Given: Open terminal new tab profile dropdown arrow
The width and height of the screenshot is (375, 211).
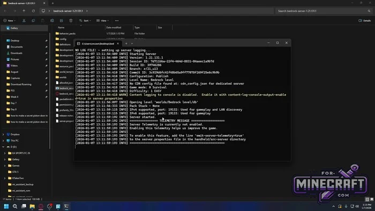Looking at the screenshot, I should (132, 43).
